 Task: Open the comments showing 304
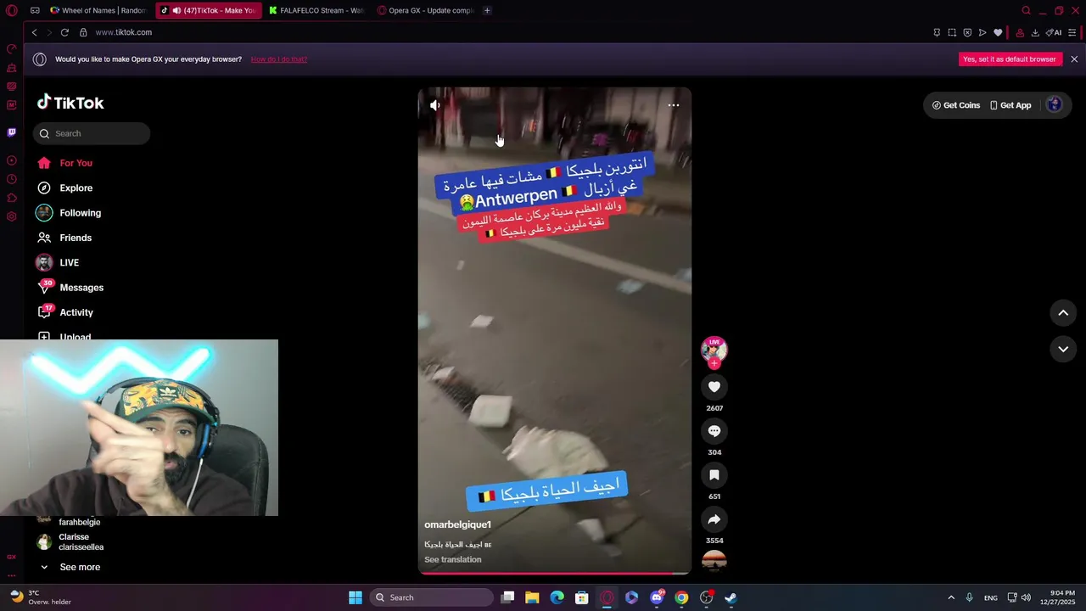click(714, 431)
